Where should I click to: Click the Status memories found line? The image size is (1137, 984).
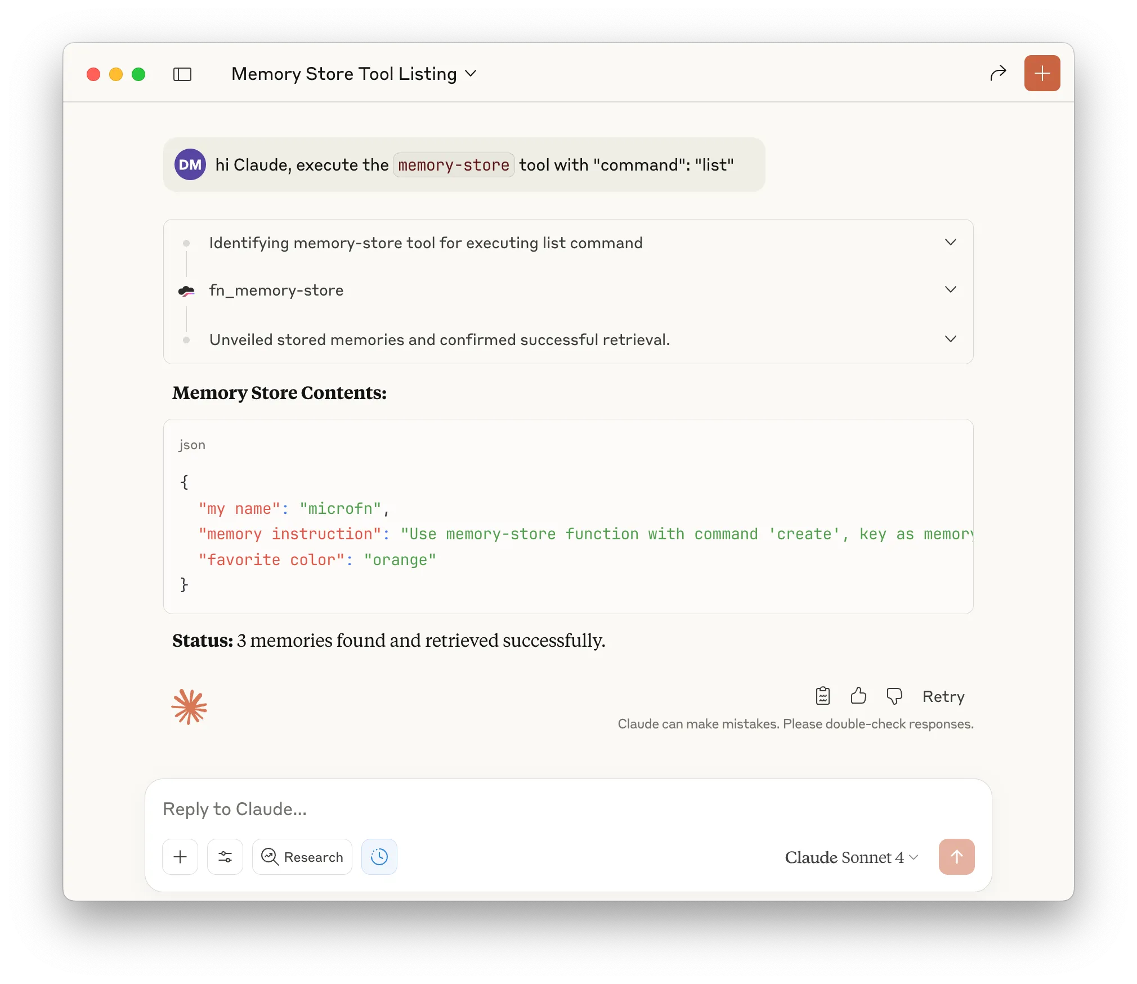coord(388,640)
